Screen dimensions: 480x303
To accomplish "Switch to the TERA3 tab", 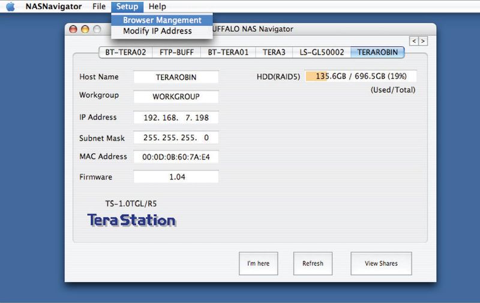I will 274,52.
